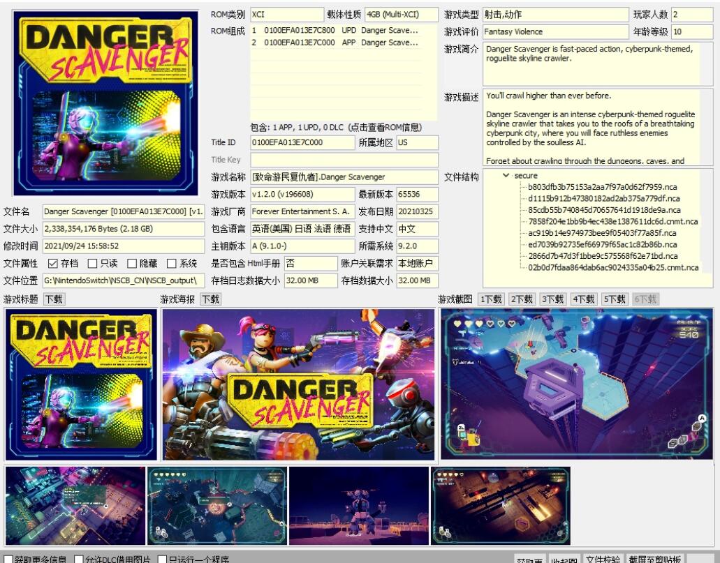Click the 最新版本 field showing 65536

click(x=417, y=194)
